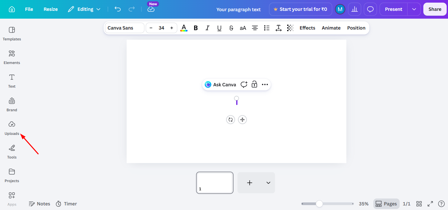
Task: Open the Elements panel
Action: coord(12,57)
